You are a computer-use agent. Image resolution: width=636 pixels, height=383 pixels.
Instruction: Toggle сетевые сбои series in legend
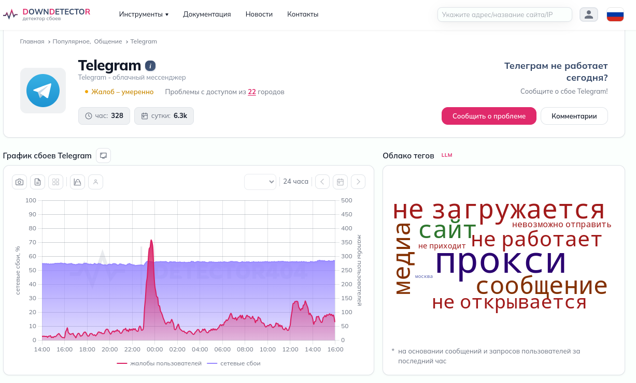pos(234,363)
